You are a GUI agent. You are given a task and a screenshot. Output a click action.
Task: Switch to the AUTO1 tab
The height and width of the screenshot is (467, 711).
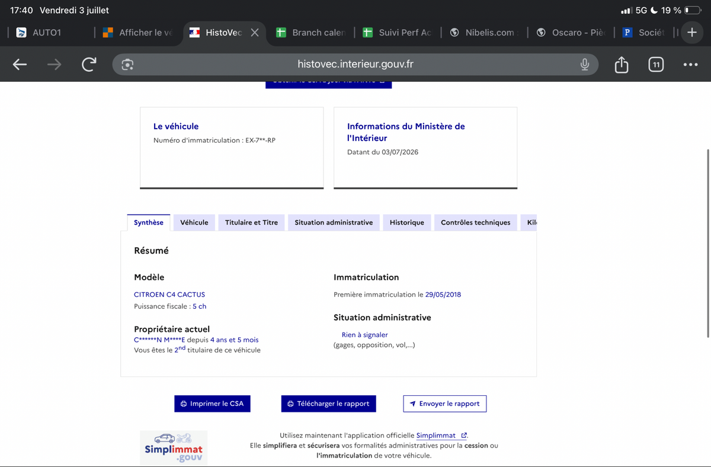click(x=47, y=33)
